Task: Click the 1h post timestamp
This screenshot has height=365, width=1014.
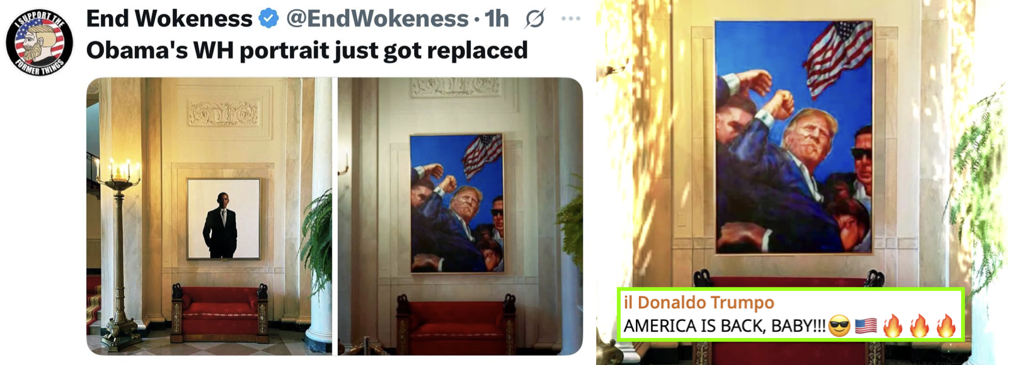Action: click(x=497, y=19)
